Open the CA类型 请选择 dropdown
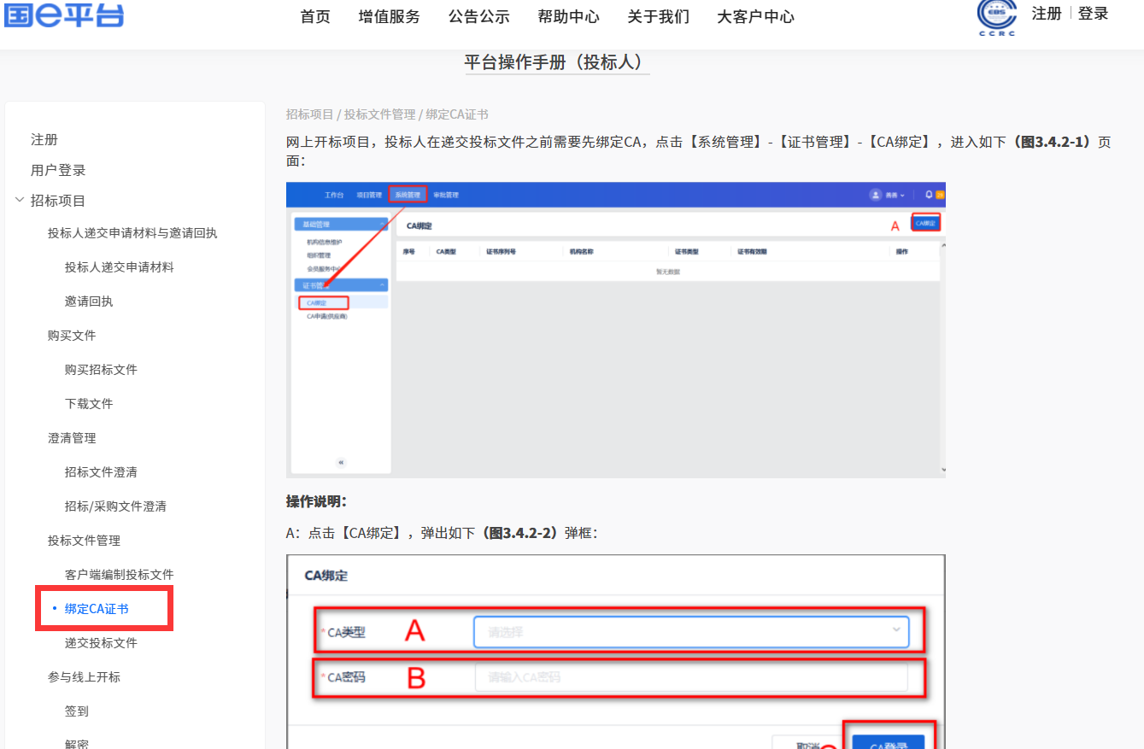 pos(692,631)
